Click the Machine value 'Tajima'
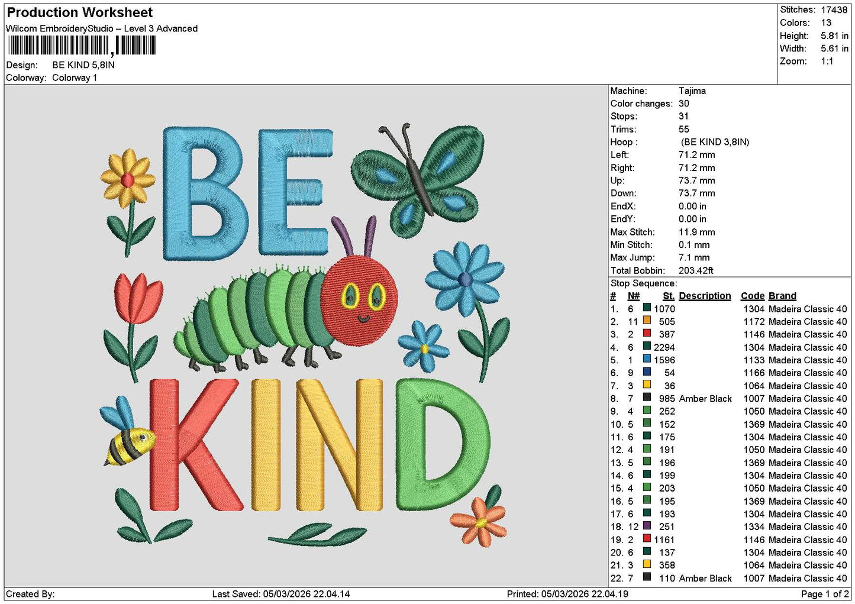855x604 pixels. coord(692,91)
